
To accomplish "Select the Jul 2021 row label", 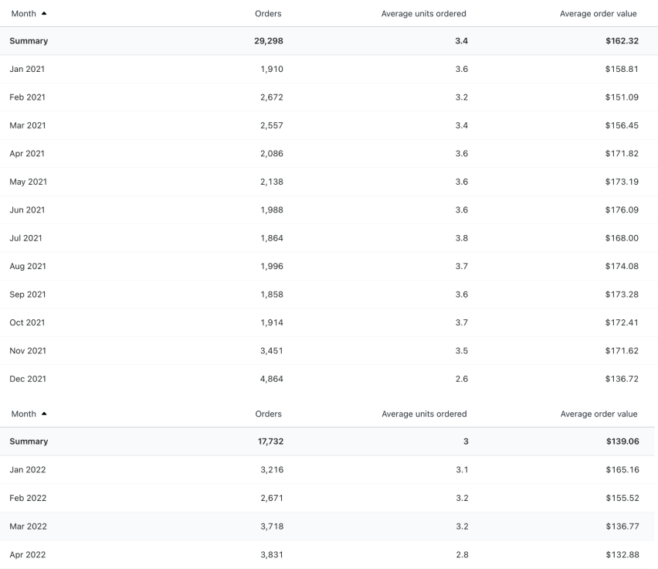I will (x=25, y=238).
